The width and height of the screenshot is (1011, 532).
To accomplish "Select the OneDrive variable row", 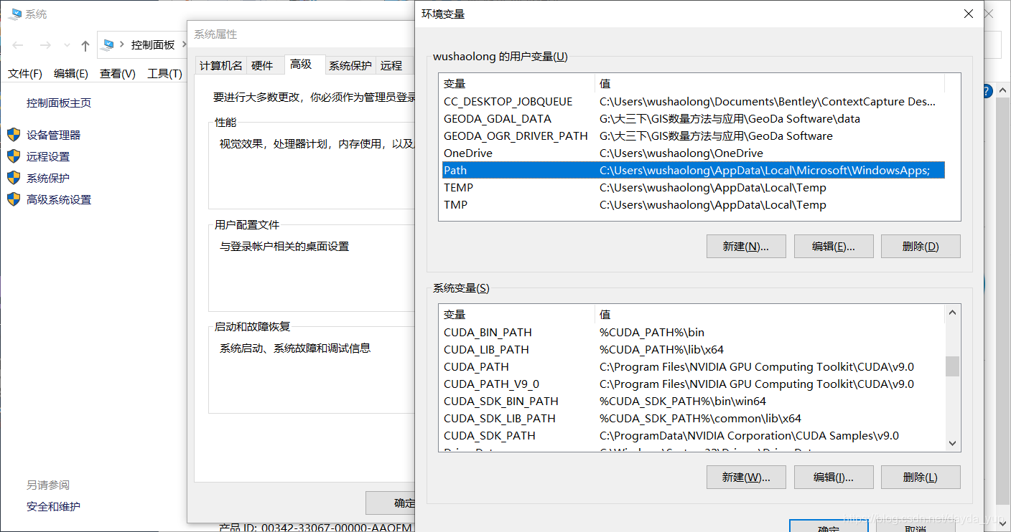I will pyautogui.click(x=693, y=153).
